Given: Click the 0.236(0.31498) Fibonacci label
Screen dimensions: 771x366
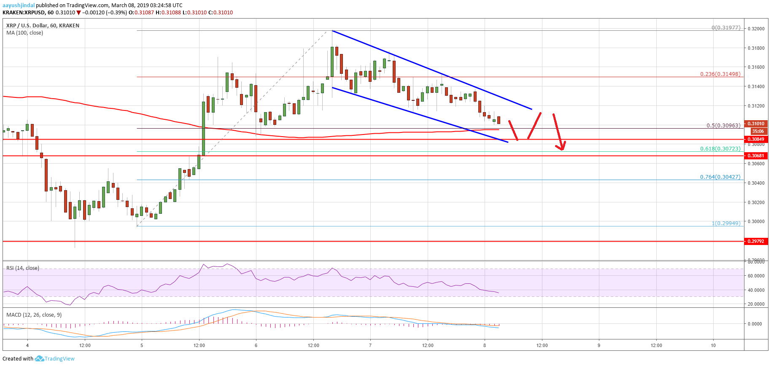Looking at the screenshot, I should coord(720,74).
